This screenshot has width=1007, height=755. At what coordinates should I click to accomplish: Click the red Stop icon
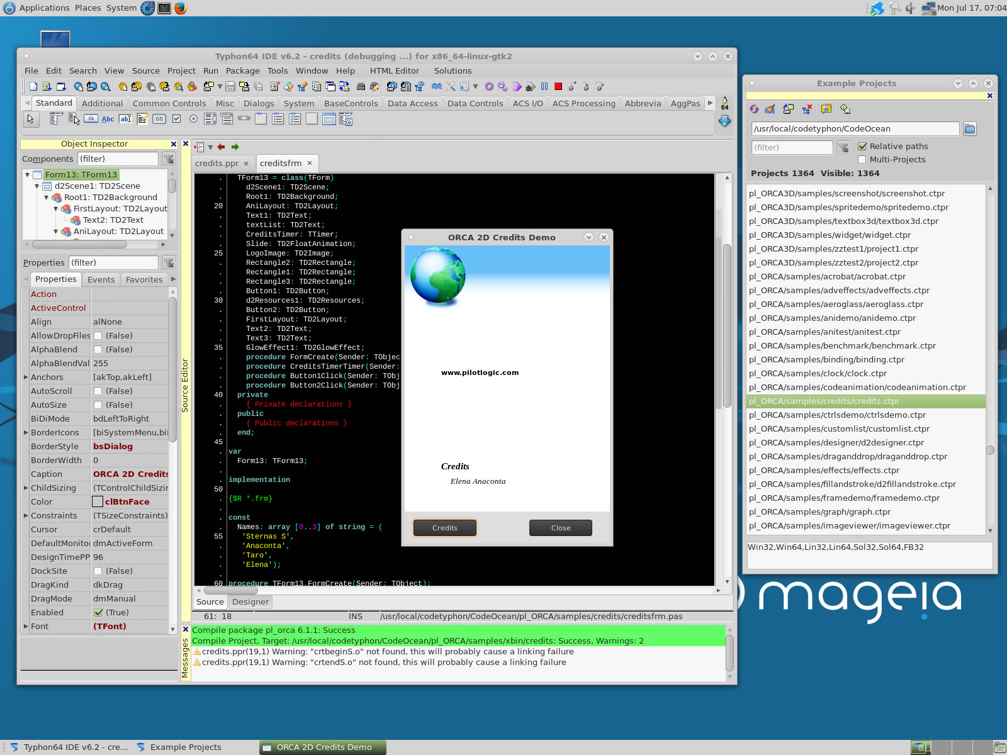coord(558,86)
